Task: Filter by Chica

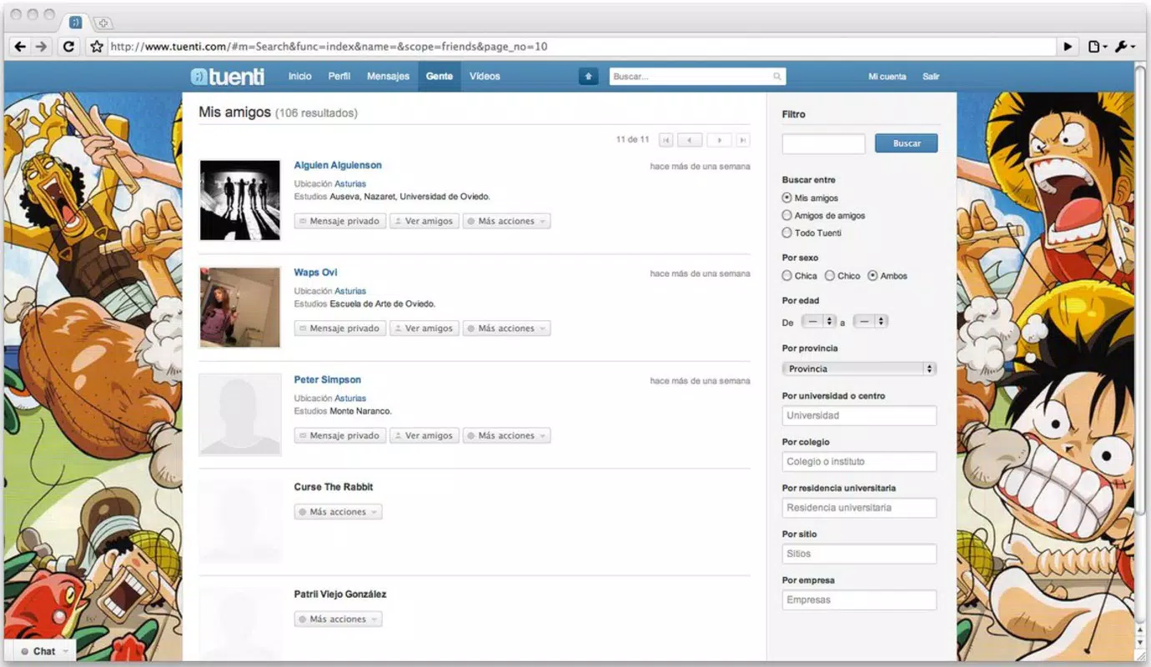Action: click(x=787, y=276)
